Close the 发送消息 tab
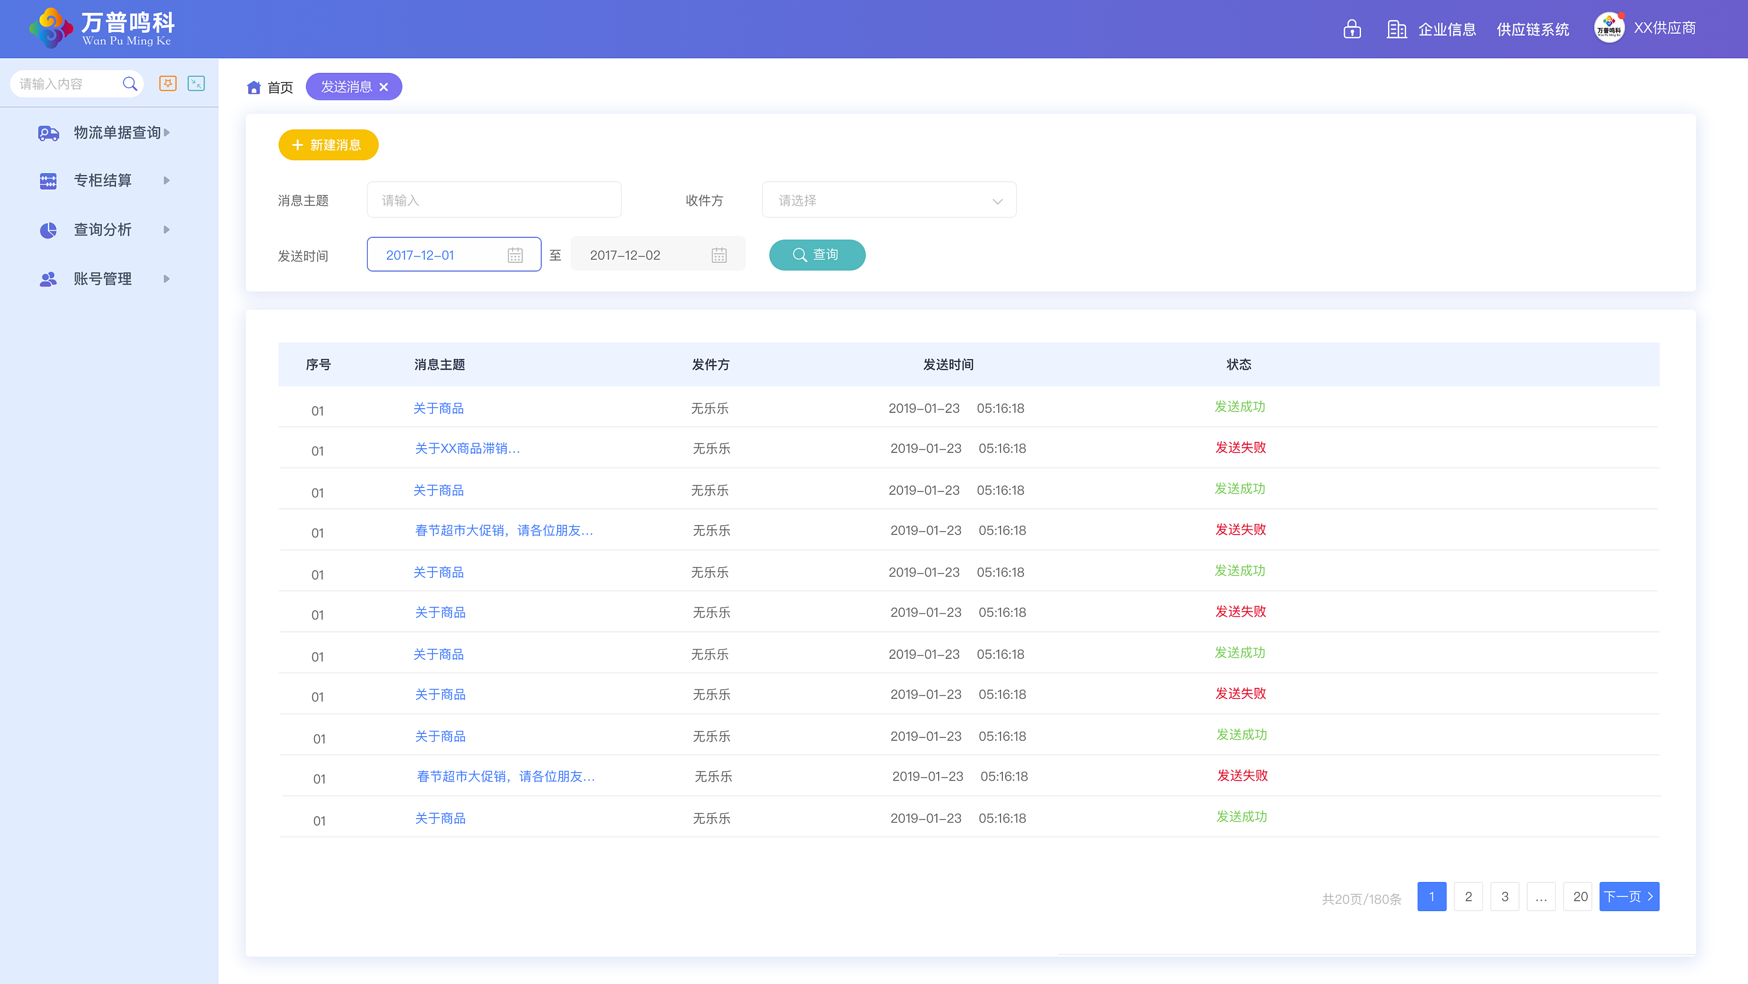 coord(384,87)
